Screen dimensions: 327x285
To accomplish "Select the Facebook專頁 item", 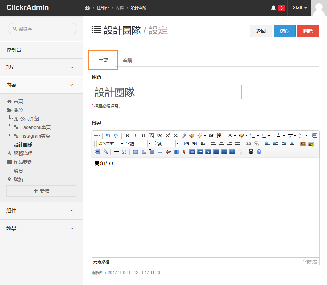I will pos(35,127).
